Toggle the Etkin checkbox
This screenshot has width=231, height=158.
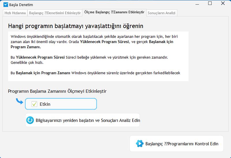[x=34, y=104]
